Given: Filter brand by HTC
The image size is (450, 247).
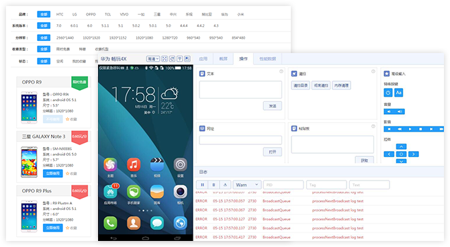Looking at the screenshot, I should pos(60,14).
